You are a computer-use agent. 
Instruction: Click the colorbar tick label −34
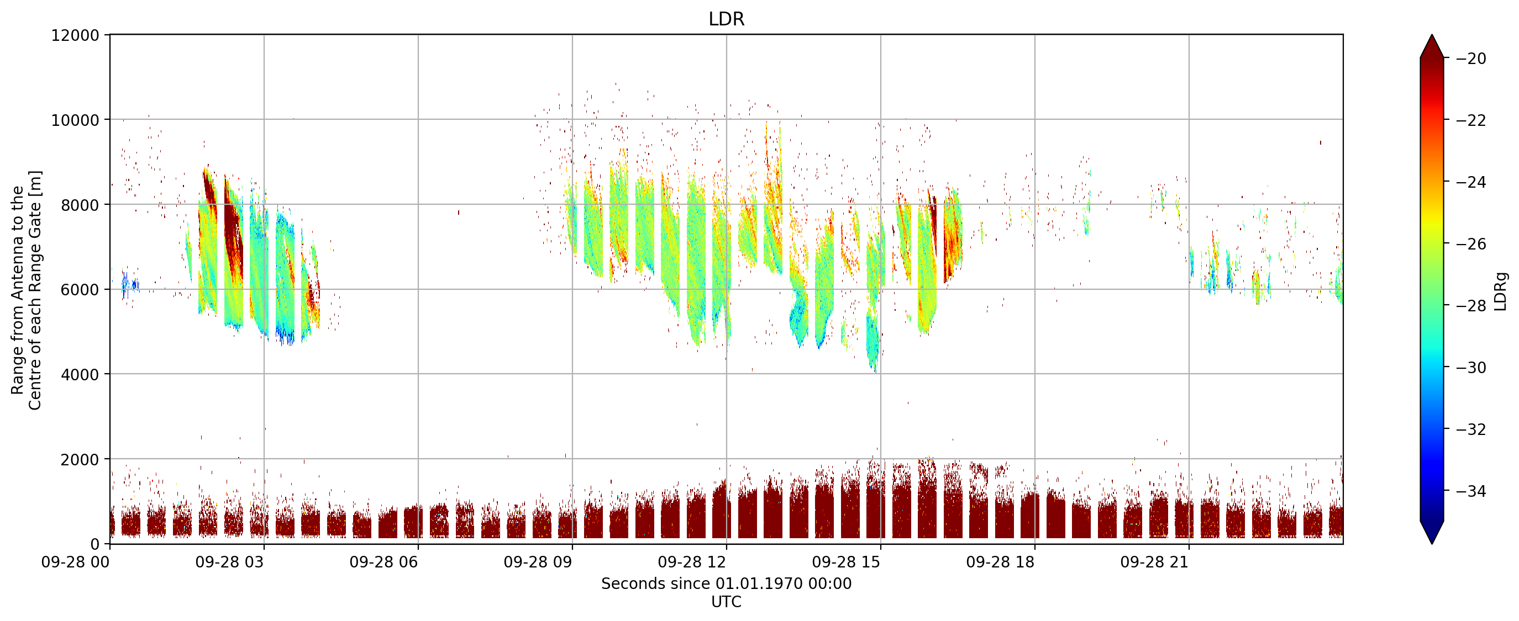[x=1471, y=491]
